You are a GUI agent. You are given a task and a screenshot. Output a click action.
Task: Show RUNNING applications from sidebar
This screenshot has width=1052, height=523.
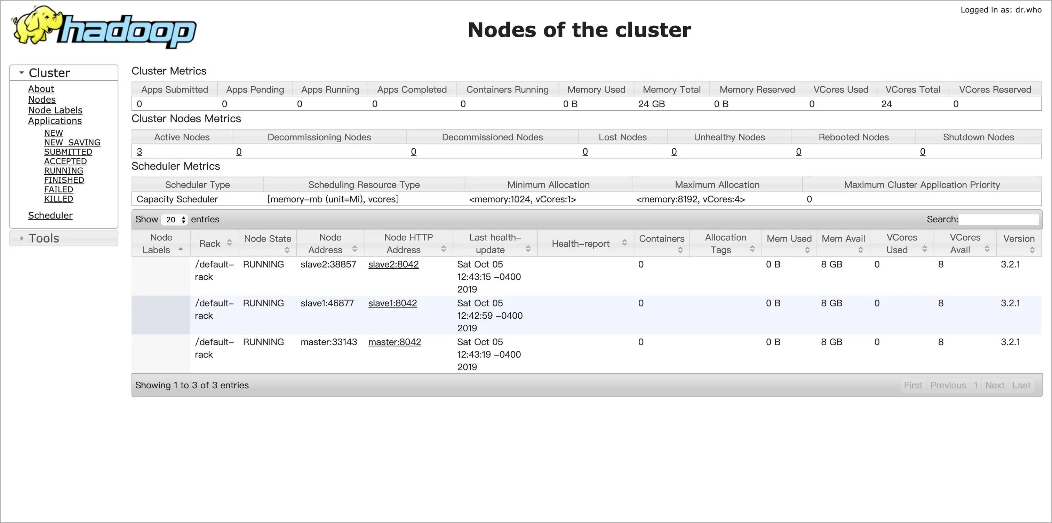tap(63, 171)
